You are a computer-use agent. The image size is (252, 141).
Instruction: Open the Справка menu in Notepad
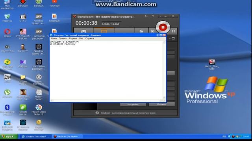coord(90,38)
